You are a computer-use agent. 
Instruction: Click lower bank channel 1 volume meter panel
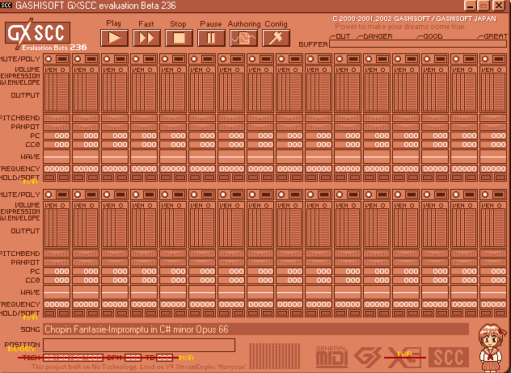click(x=57, y=224)
